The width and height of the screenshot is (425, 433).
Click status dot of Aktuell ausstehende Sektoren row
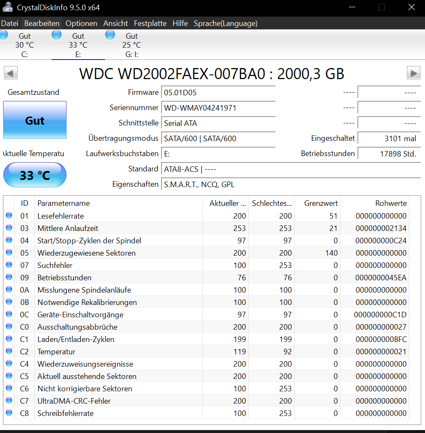(9, 376)
